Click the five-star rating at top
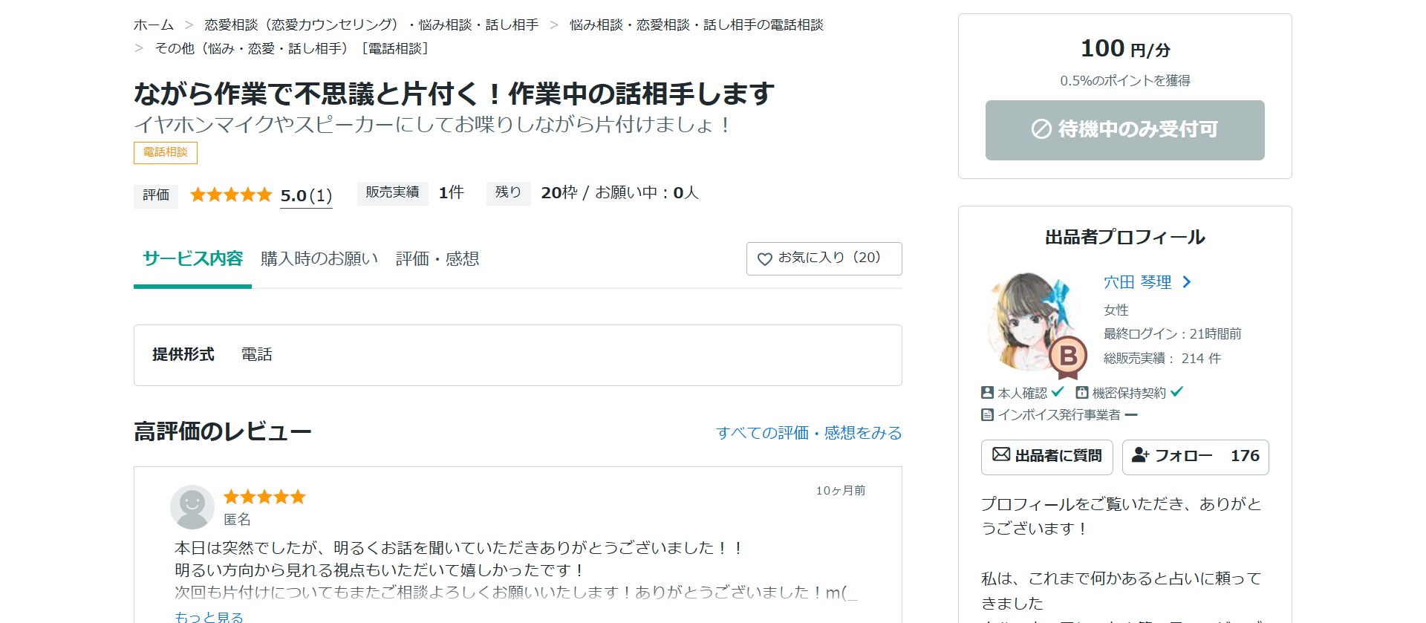 tap(231, 195)
